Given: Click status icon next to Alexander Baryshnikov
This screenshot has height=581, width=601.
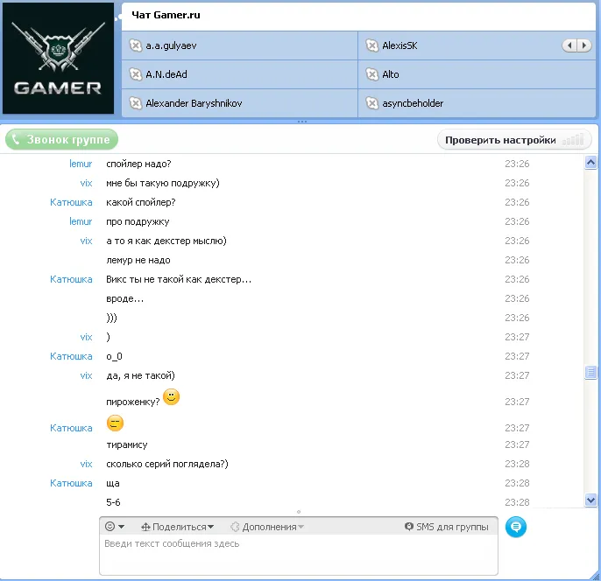Looking at the screenshot, I should click(135, 103).
